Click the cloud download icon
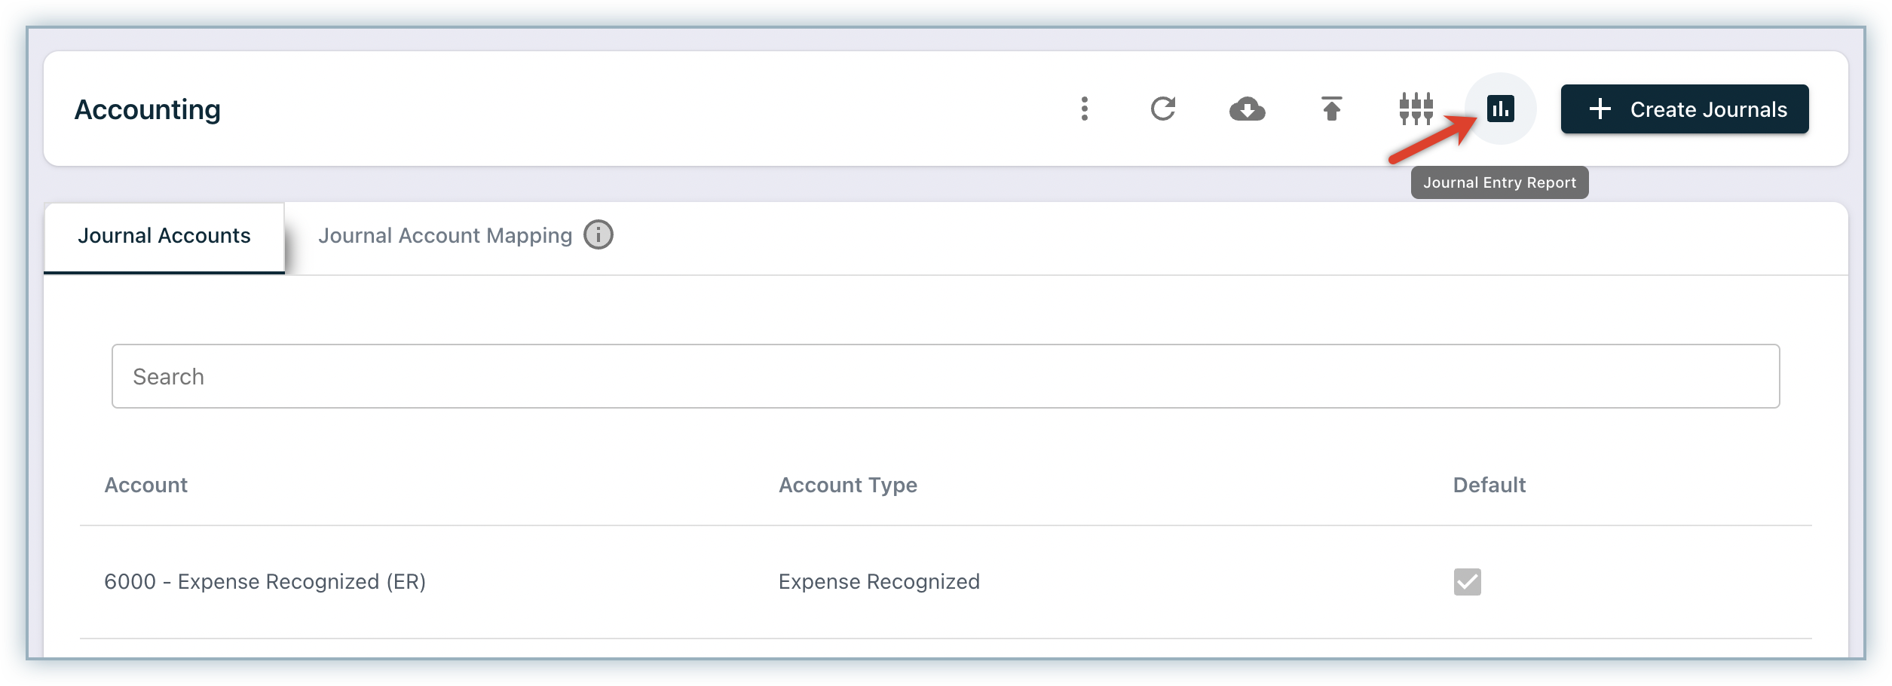The width and height of the screenshot is (1892, 686). click(1247, 109)
